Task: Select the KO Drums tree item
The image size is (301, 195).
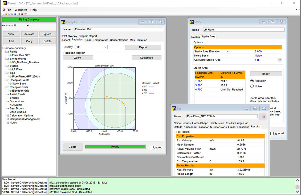Action: (x=16, y=105)
